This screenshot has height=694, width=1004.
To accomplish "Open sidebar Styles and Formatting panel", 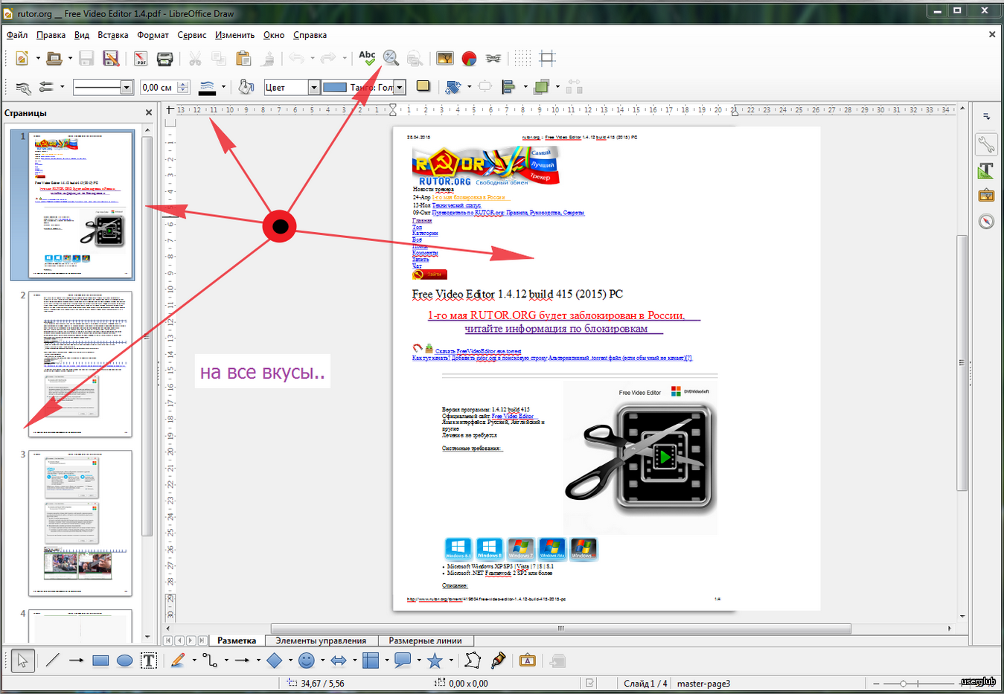I will click(x=986, y=170).
